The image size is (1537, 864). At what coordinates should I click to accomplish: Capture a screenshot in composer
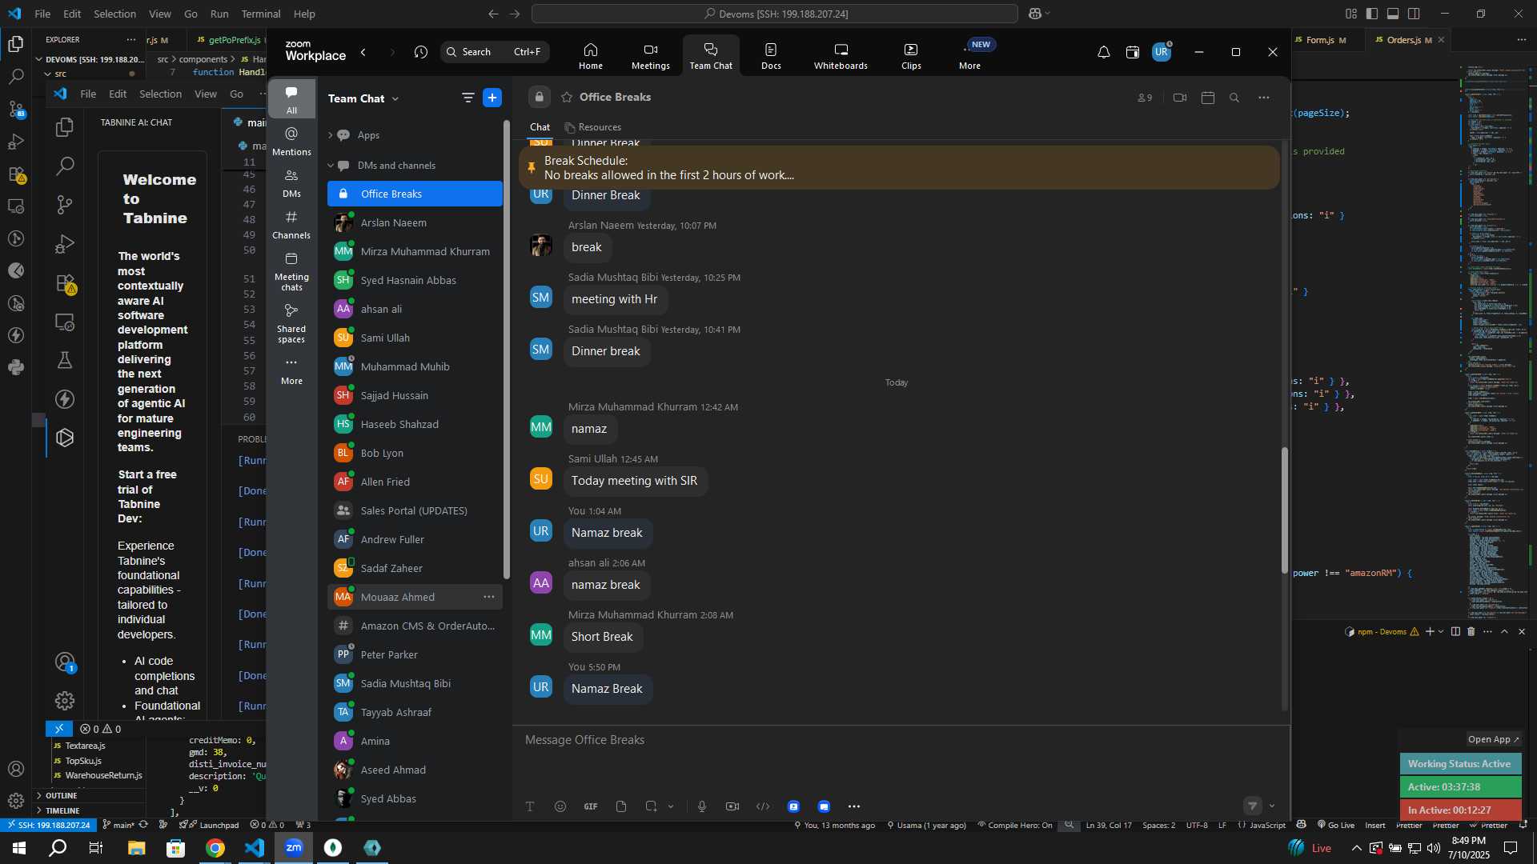(651, 806)
